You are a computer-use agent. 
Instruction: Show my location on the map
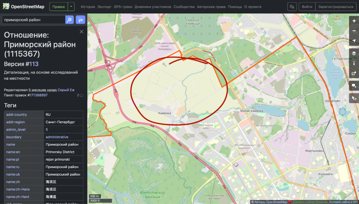(x=354, y=41)
